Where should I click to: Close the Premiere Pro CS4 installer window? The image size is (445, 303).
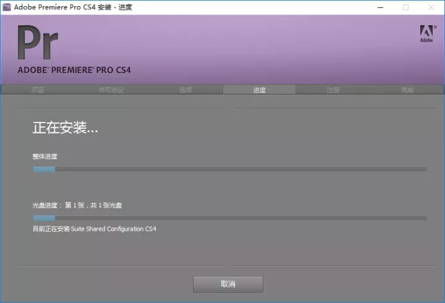(433, 7)
